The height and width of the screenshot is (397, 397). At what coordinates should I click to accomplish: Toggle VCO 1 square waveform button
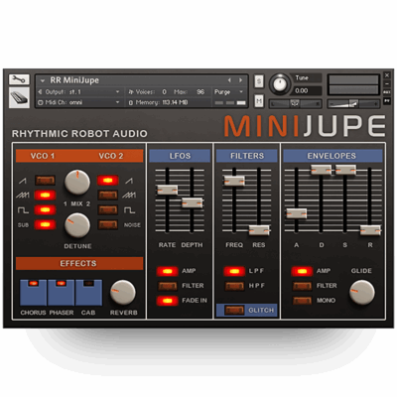46,209
